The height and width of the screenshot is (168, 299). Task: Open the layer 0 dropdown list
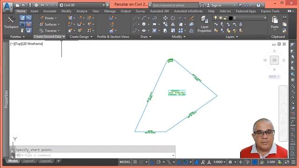pos(265,18)
